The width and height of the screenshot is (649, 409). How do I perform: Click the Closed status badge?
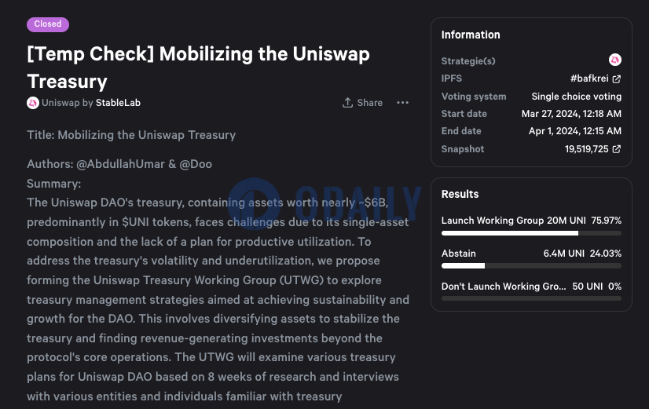(x=48, y=24)
